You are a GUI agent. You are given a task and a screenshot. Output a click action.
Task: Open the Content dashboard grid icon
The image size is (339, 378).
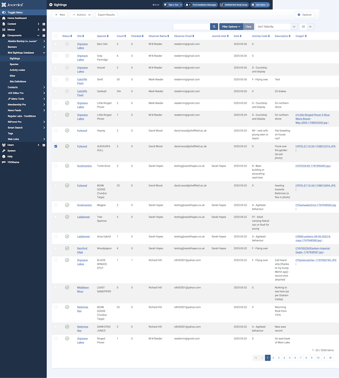click(x=44, y=24)
